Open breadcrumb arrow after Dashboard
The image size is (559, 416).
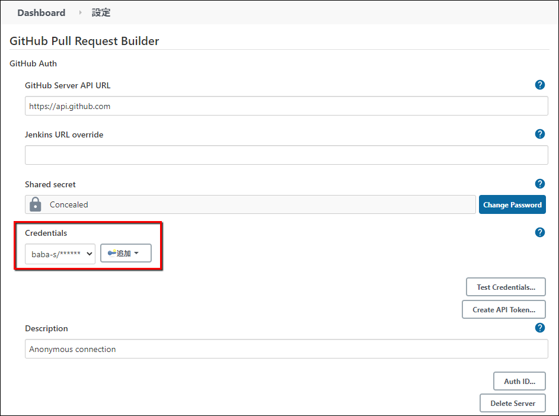pyautogui.click(x=80, y=12)
